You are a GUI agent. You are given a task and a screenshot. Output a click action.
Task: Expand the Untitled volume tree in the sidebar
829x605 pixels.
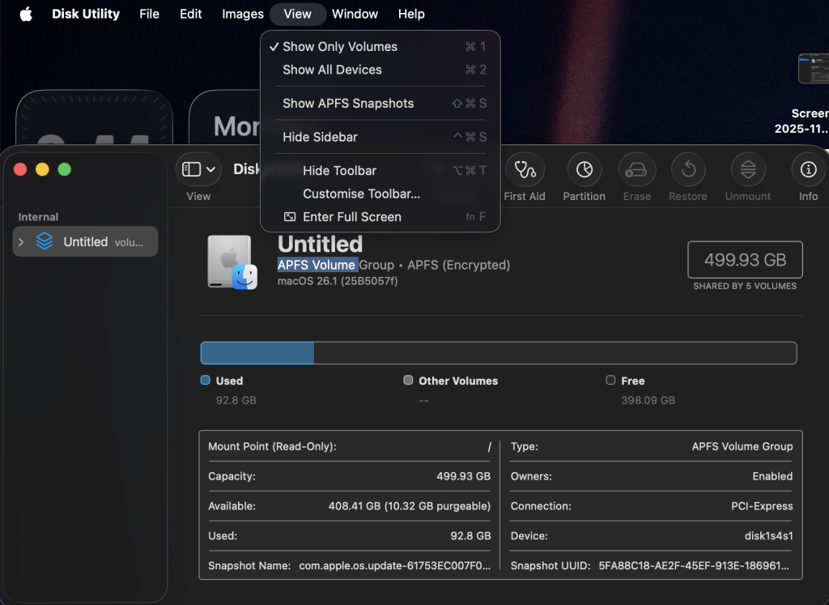click(x=20, y=241)
